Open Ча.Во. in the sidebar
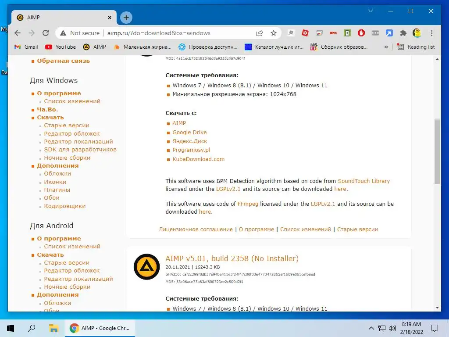 [x=47, y=109]
